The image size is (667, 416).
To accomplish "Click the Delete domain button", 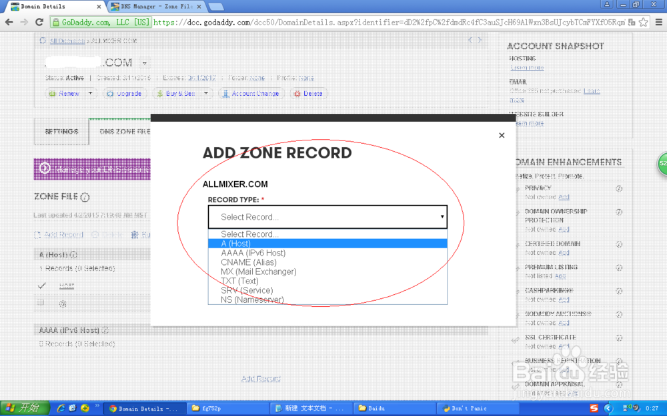I will [309, 93].
